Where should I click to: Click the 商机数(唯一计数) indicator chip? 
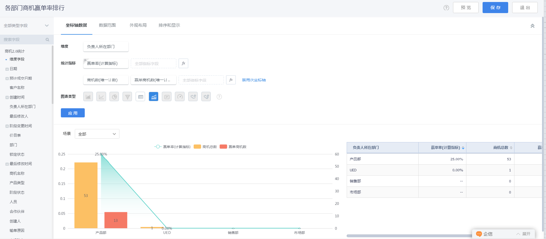[x=106, y=80]
